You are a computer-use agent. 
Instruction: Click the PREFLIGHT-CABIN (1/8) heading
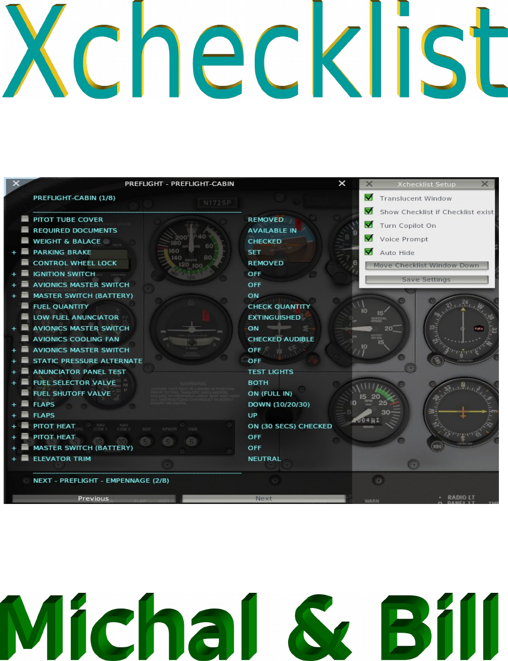(74, 198)
